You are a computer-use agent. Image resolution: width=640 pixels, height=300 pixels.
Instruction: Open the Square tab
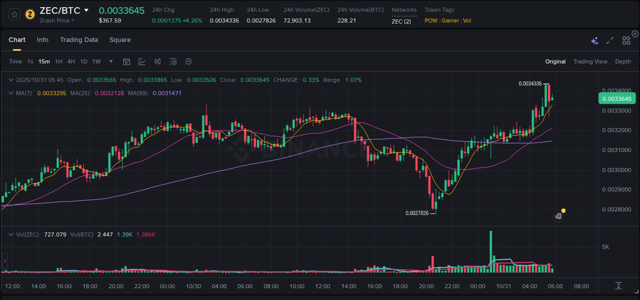120,39
